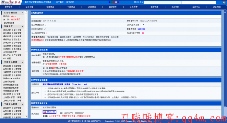The height and width of the screenshot is (123, 227).
Task: Open JS 管理 in the sidebar
Action: [x=17, y=94]
